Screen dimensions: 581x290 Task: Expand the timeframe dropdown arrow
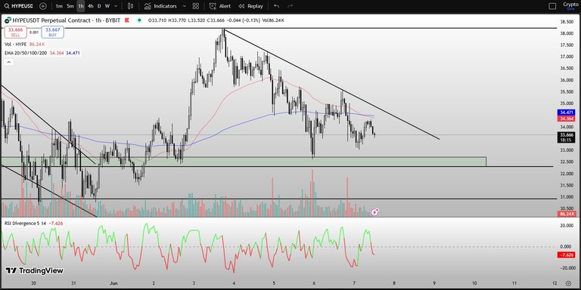coord(117,6)
